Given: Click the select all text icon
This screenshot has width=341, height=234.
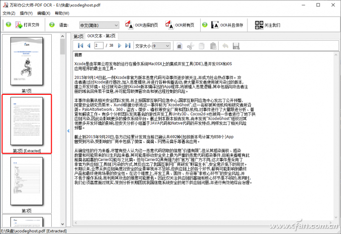Looking at the screenshot, I should (x=179, y=46).
